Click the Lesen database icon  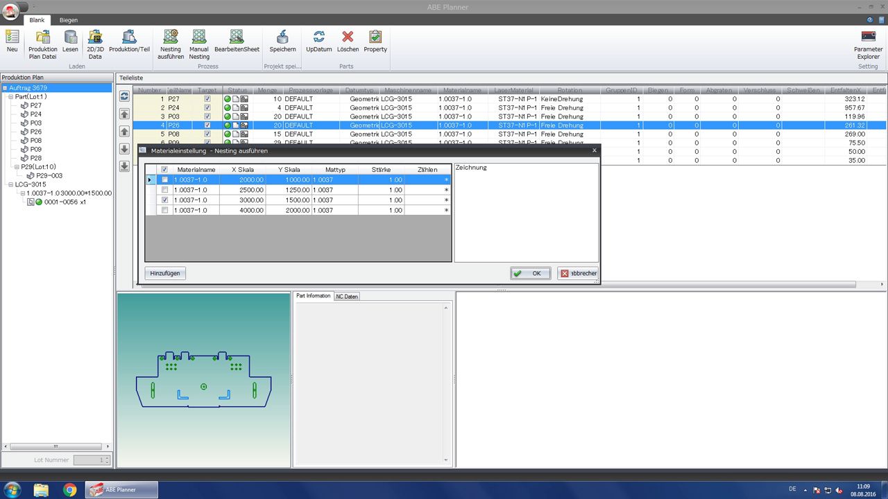tap(70, 41)
